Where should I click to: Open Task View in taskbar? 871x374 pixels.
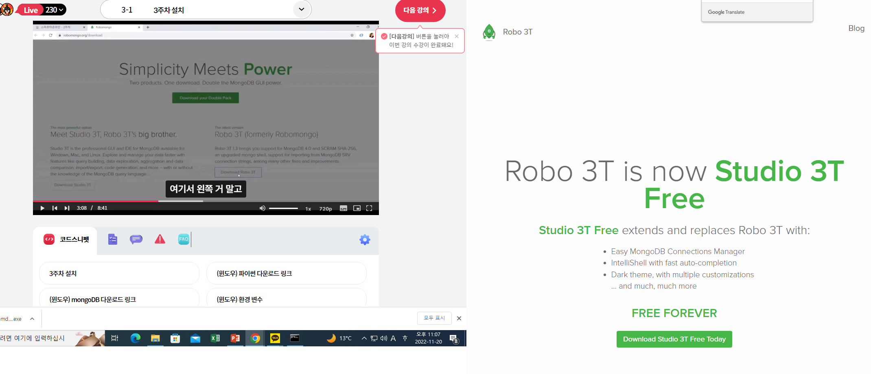[115, 338]
